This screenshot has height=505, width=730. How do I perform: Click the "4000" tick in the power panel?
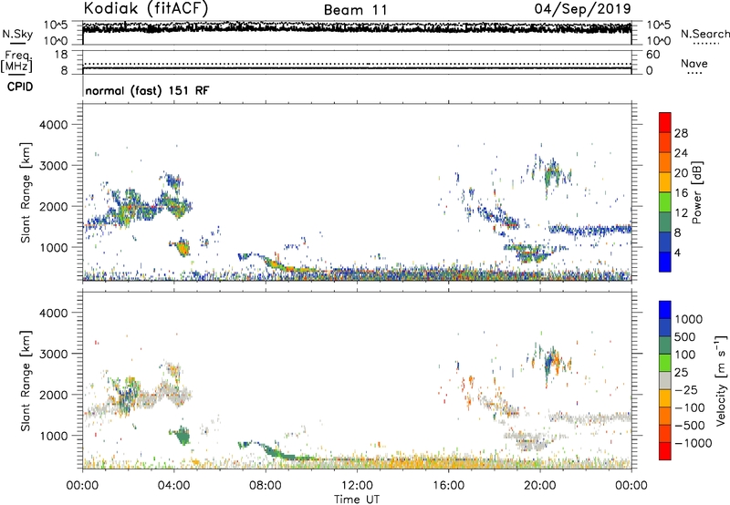54,125
